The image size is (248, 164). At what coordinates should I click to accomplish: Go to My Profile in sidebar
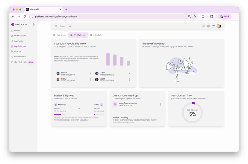(19, 41)
